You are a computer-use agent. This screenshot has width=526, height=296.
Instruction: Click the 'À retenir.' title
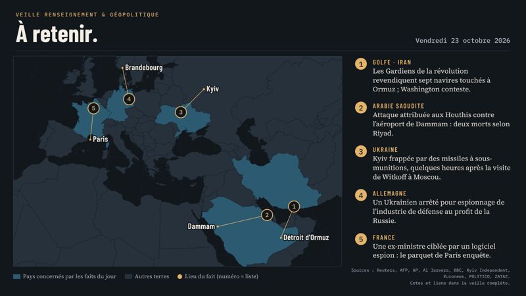click(57, 34)
